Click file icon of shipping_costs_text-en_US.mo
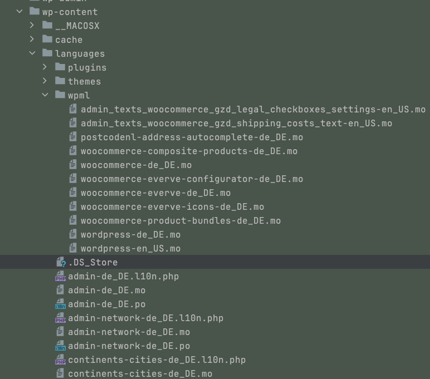 [x=73, y=123]
